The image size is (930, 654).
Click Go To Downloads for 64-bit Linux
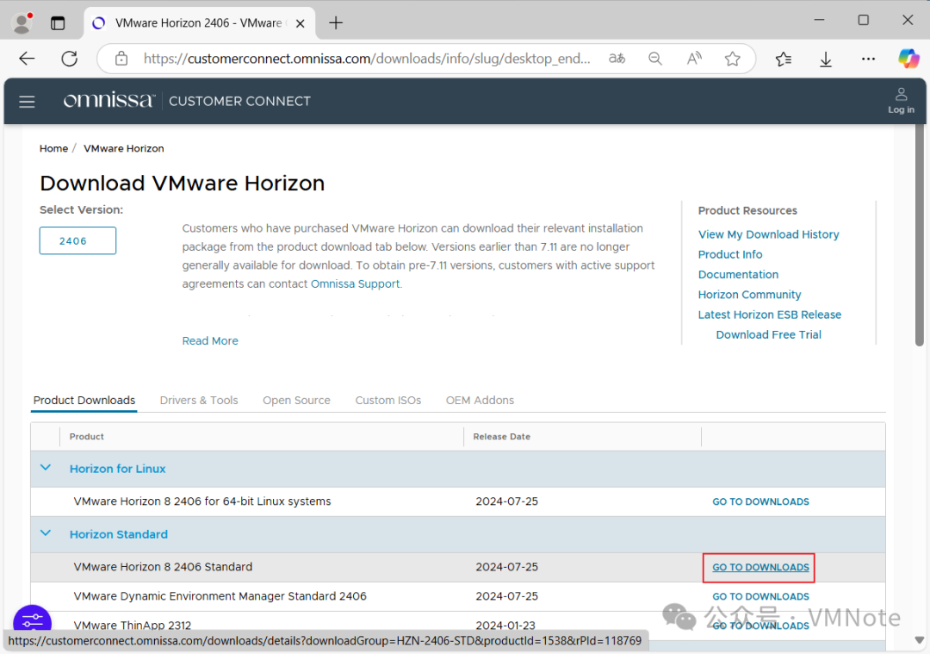tap(760, 501)
